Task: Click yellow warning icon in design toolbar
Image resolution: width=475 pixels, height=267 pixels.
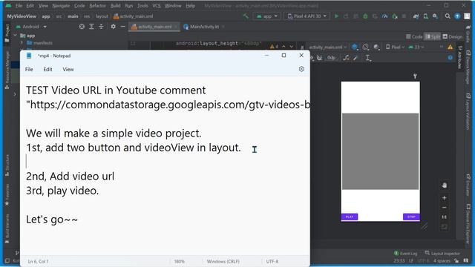Action: [451, 47]
